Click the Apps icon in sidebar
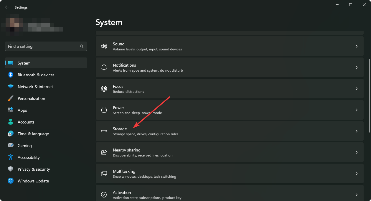371x201 pixels. 11,110
